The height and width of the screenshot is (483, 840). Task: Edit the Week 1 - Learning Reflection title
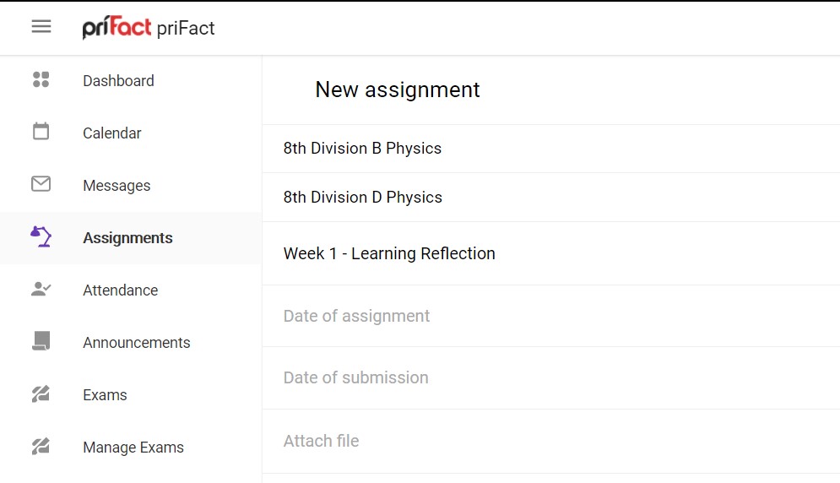pos(550,253)
